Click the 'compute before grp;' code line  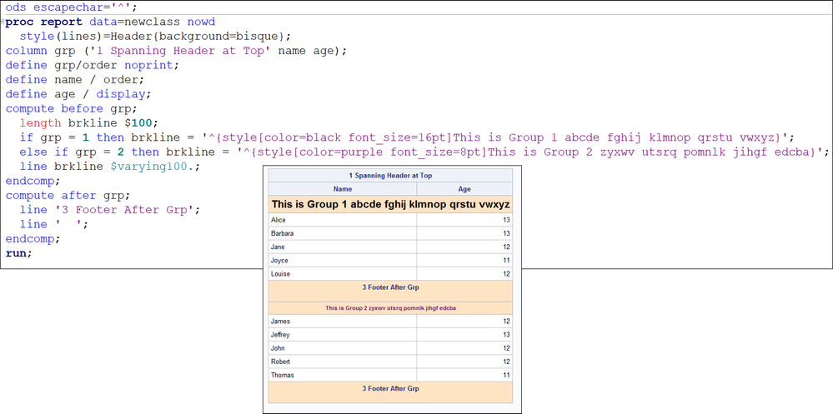71,108
